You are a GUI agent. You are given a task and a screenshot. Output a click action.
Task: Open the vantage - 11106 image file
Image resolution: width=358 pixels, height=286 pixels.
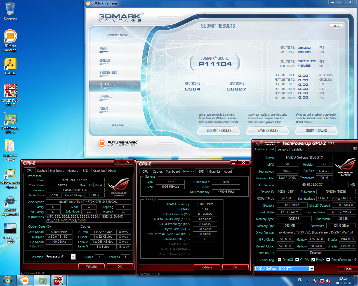click(10, 233)
